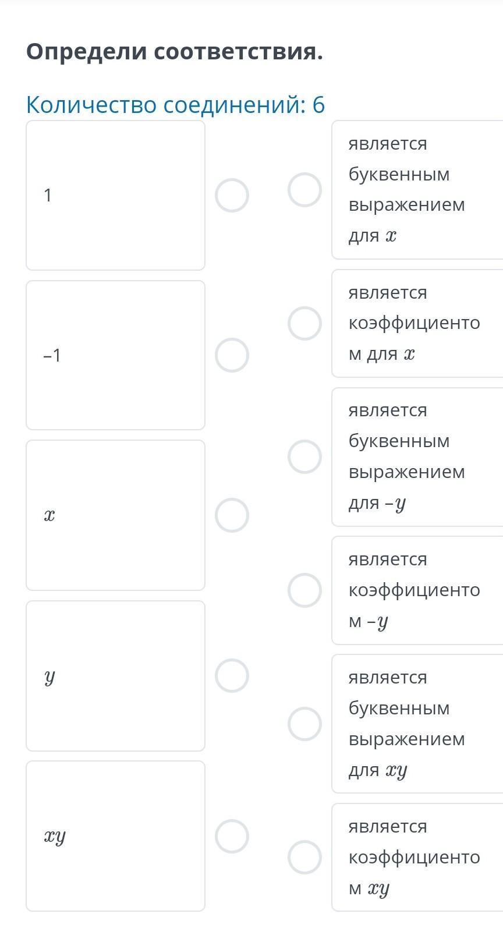
Task: Select the connector circle next to card 1
Action: [232, 195]
